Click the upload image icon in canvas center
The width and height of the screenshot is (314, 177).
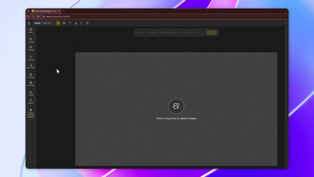[176, 106]
